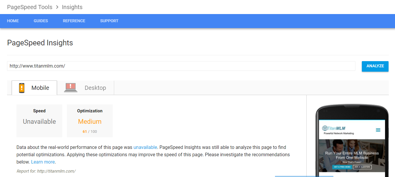This screenshot has width=395, height=177.
Task: Open the REFERENCE menu item
Action: point(74,21)
